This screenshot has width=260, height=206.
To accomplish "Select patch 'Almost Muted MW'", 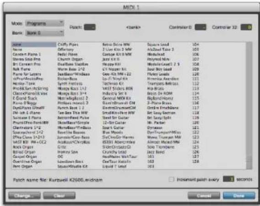I will [163, 142].
